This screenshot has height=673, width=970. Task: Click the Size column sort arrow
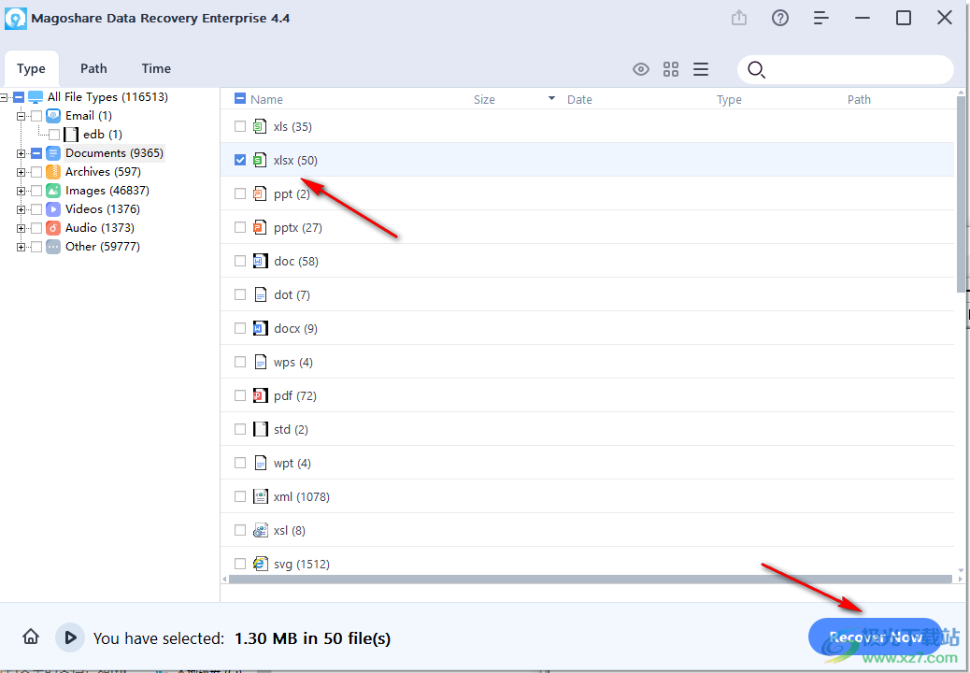coord(551,98)
